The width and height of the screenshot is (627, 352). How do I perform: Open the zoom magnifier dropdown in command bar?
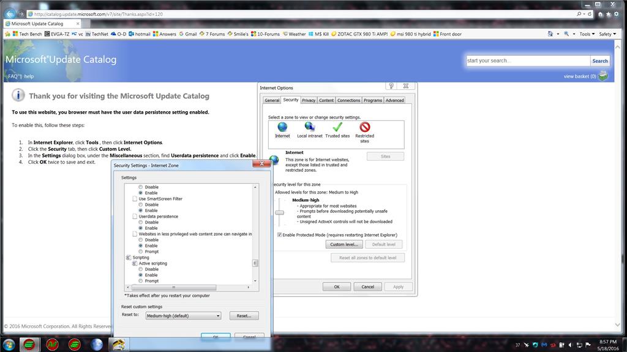pos(574,34)
